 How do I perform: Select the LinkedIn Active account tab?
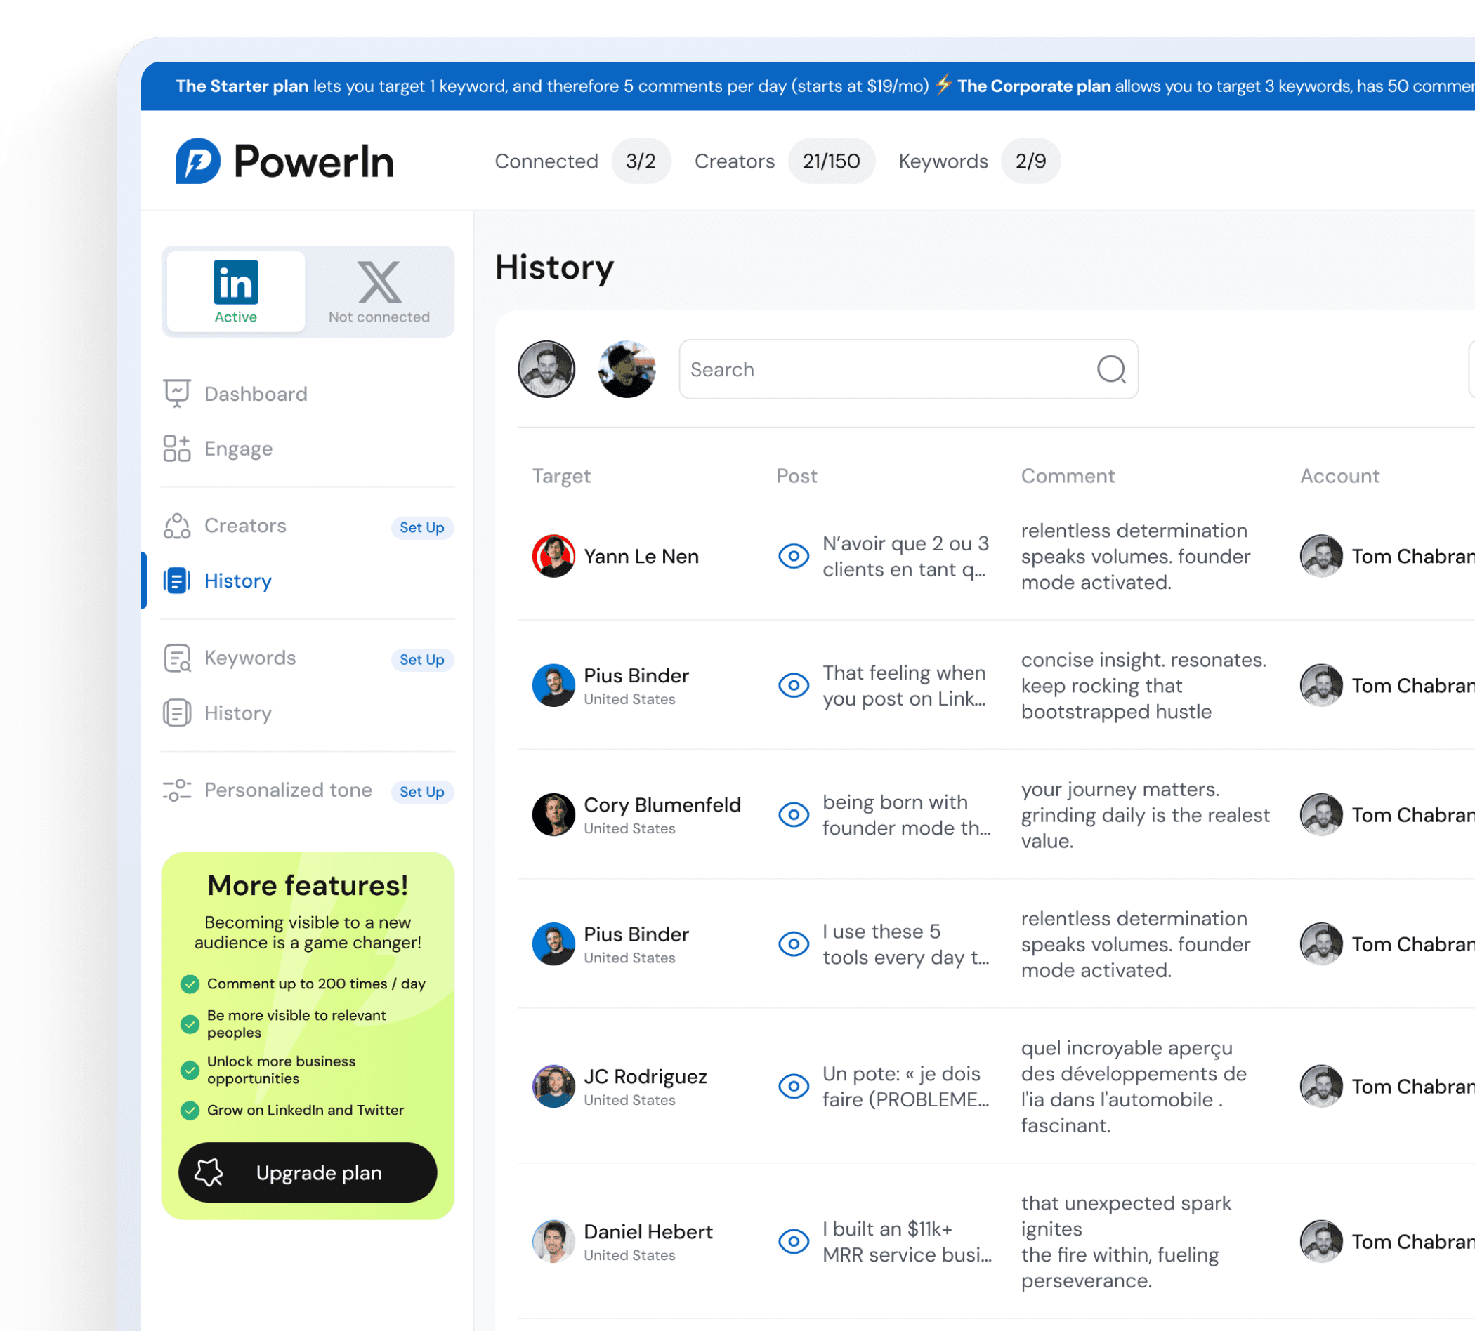[235, 292]
